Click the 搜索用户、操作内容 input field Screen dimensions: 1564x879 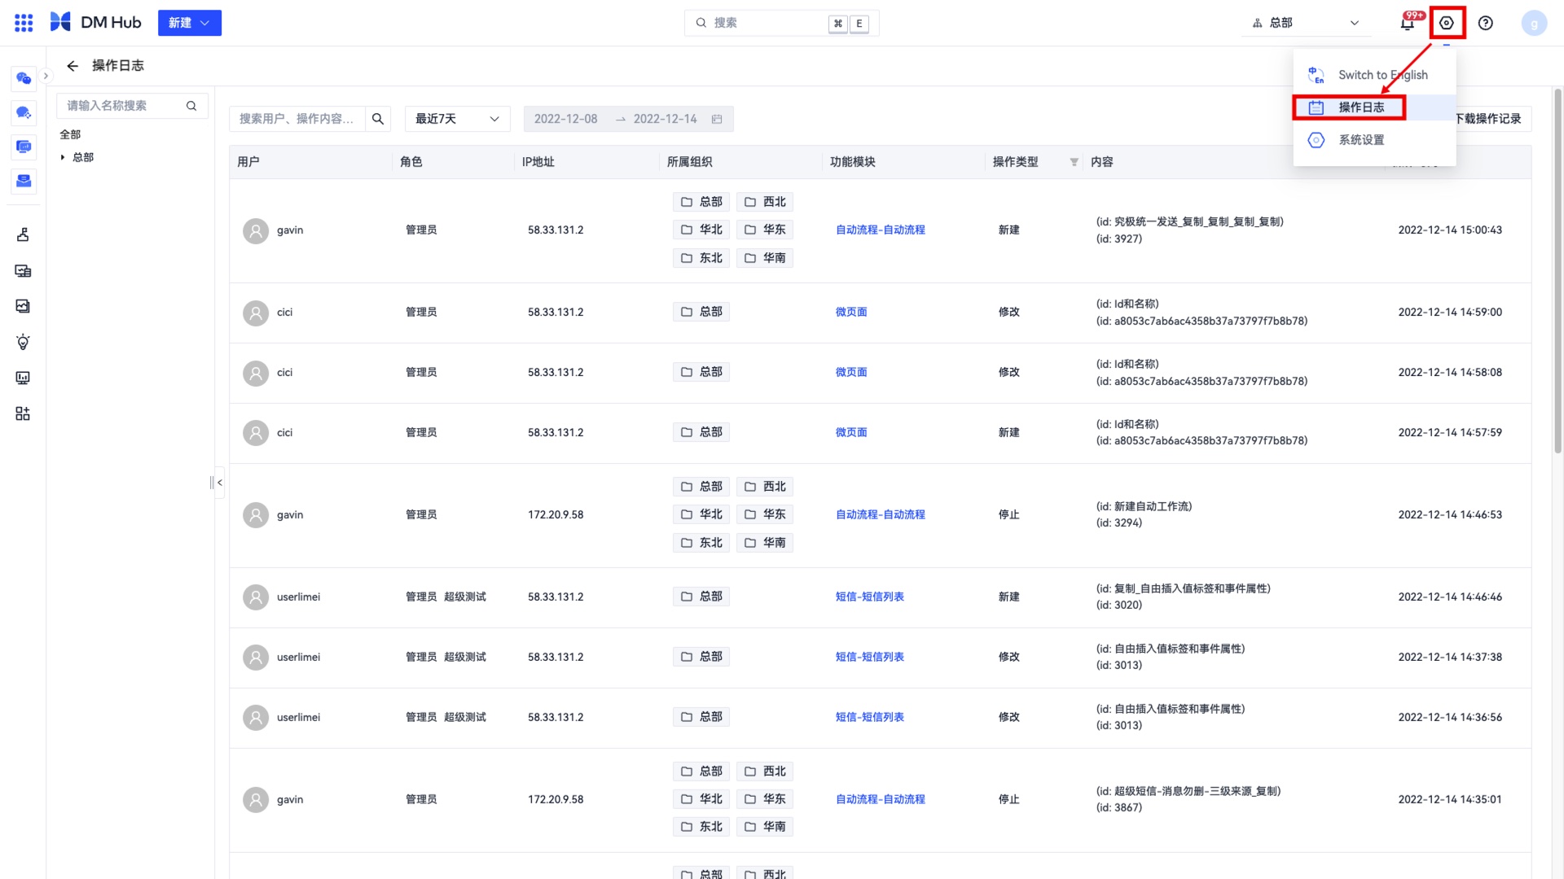[x=297, y=119]
